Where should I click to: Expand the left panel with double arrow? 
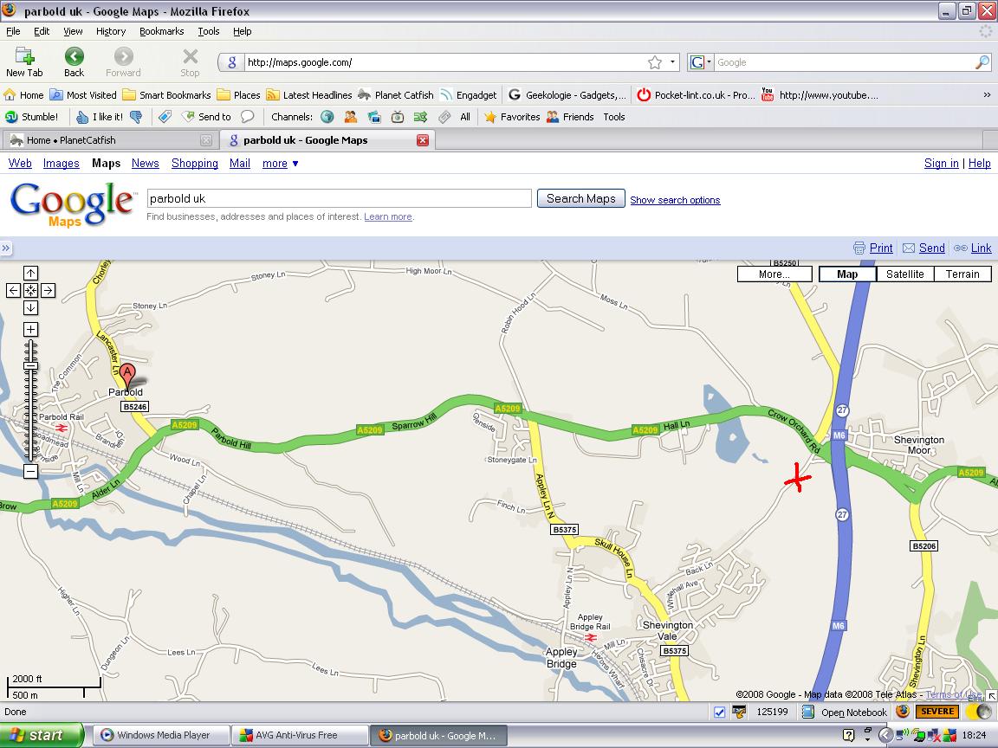pyautogui.click(x=6, y=248)
